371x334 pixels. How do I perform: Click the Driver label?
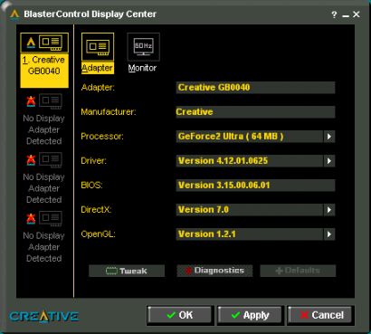pos(94,161)
